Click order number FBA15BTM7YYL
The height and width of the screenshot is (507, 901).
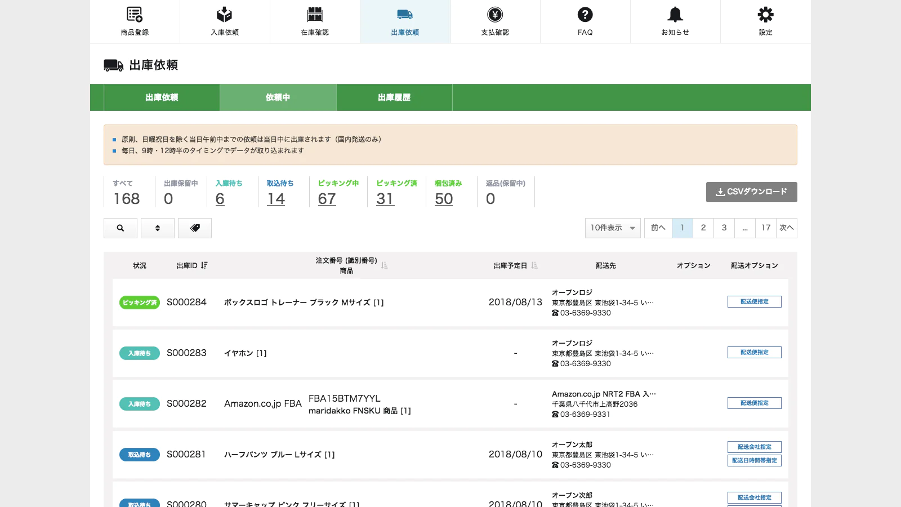click(x=345, y=398)
